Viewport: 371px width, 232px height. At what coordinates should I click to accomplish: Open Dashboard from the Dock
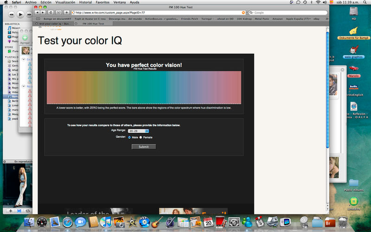coord(42,222)
